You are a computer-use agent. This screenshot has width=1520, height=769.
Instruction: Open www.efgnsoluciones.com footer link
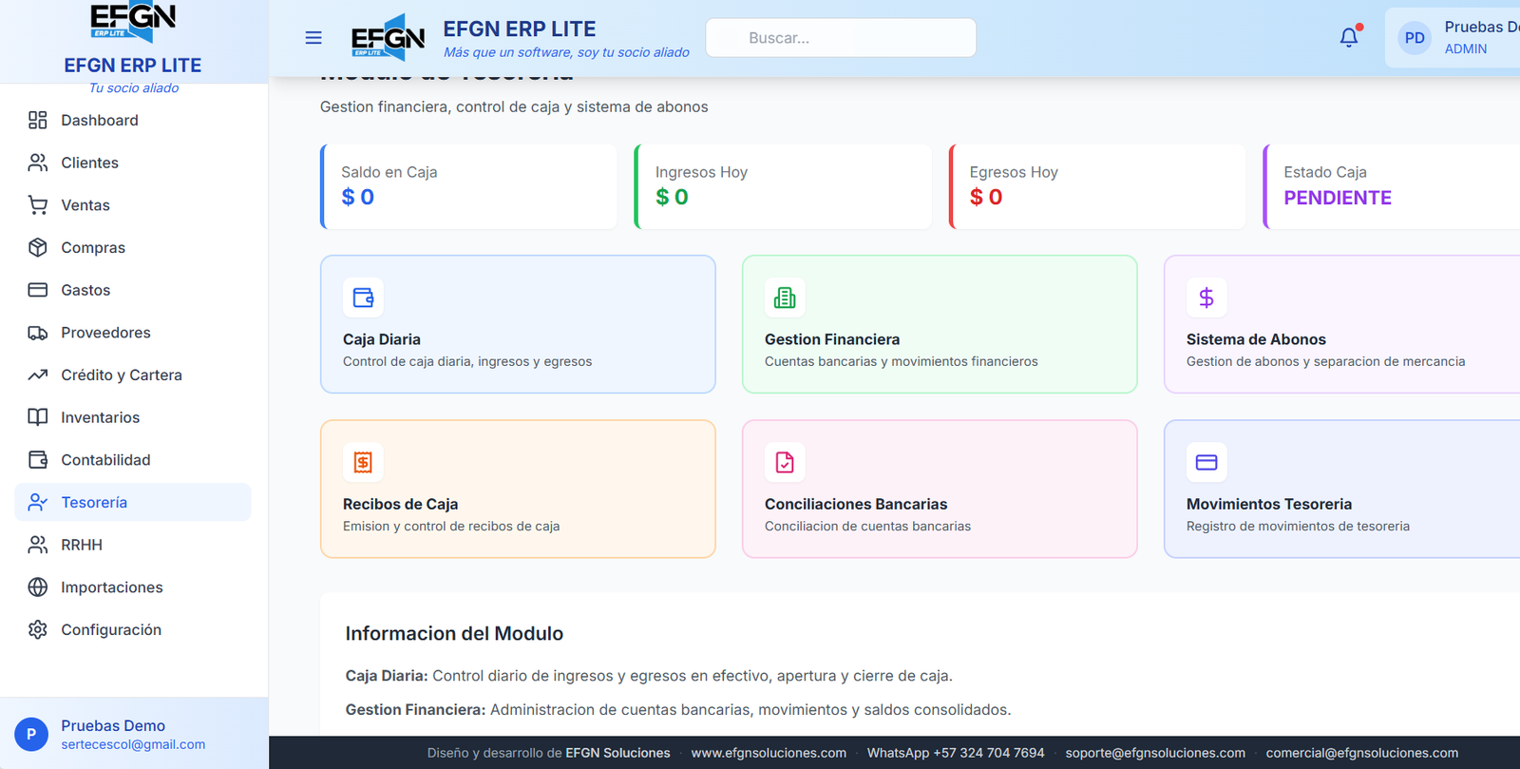point(769,753)
